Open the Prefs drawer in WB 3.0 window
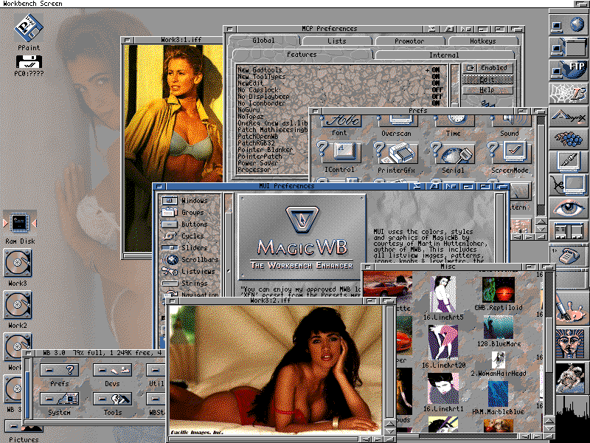The height and width of the screenshot is (443, 590). pyautogui.click(x=60, y=371)
